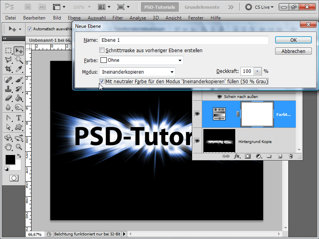Select the Eraser tool

(8, 98)
